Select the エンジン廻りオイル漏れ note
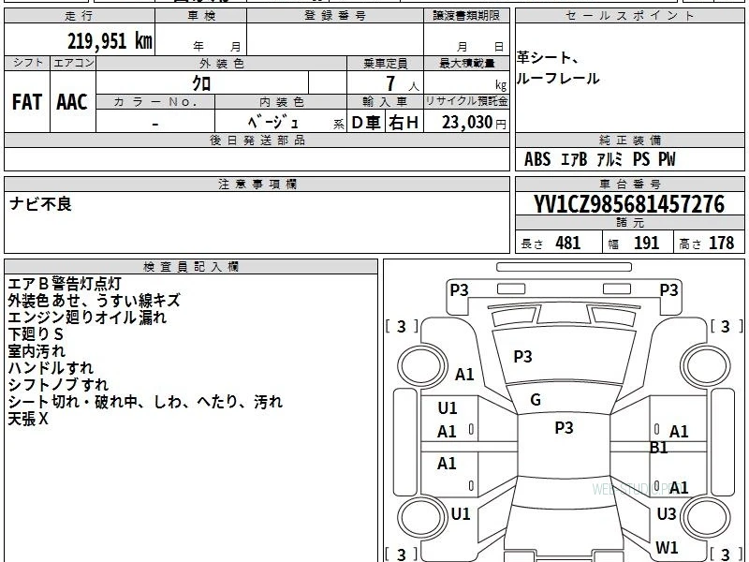The image size is (749, 562). pyautogui.click(x=87, y=318)
